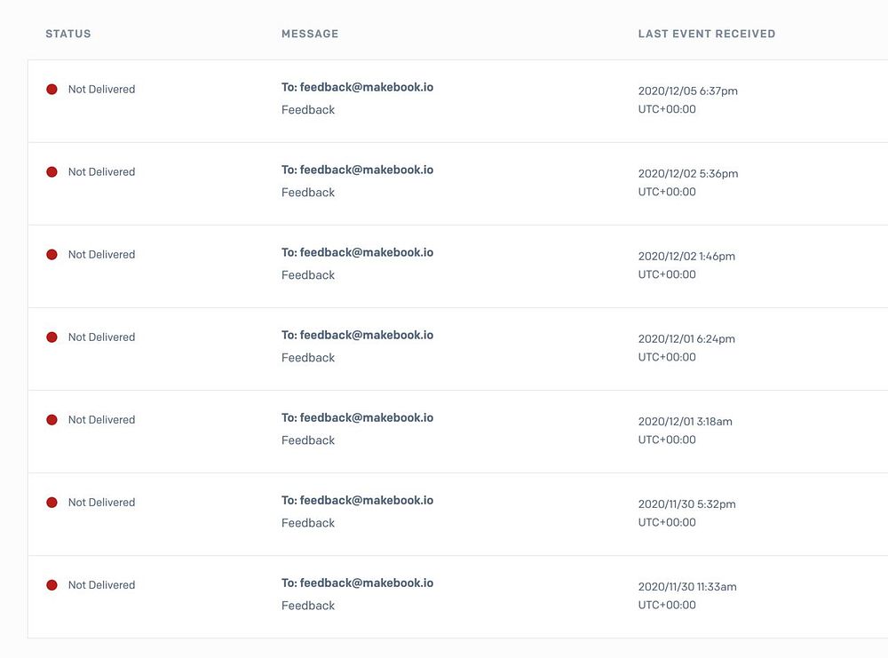Open recipient link for 2020/12/05 6:37pm message
The height and width of the screenshot is (658, 888).
click(x=357, y=87)
